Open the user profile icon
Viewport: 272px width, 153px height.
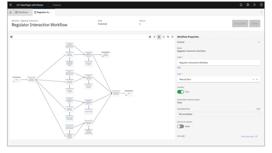point(255,5)
